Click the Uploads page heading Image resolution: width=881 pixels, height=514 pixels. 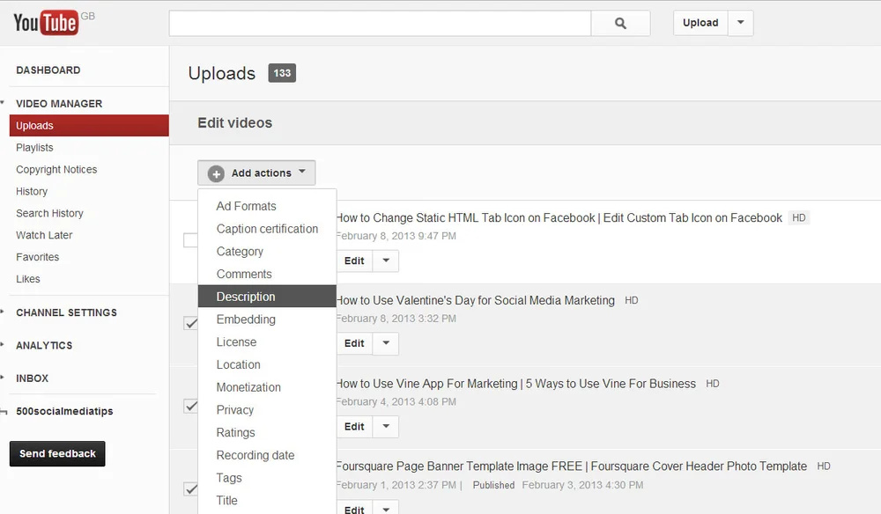coord(222,74)
